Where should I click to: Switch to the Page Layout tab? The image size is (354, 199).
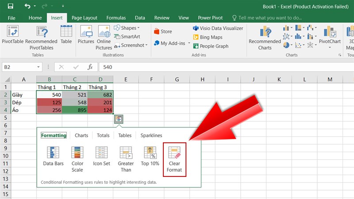click(84, 18)
